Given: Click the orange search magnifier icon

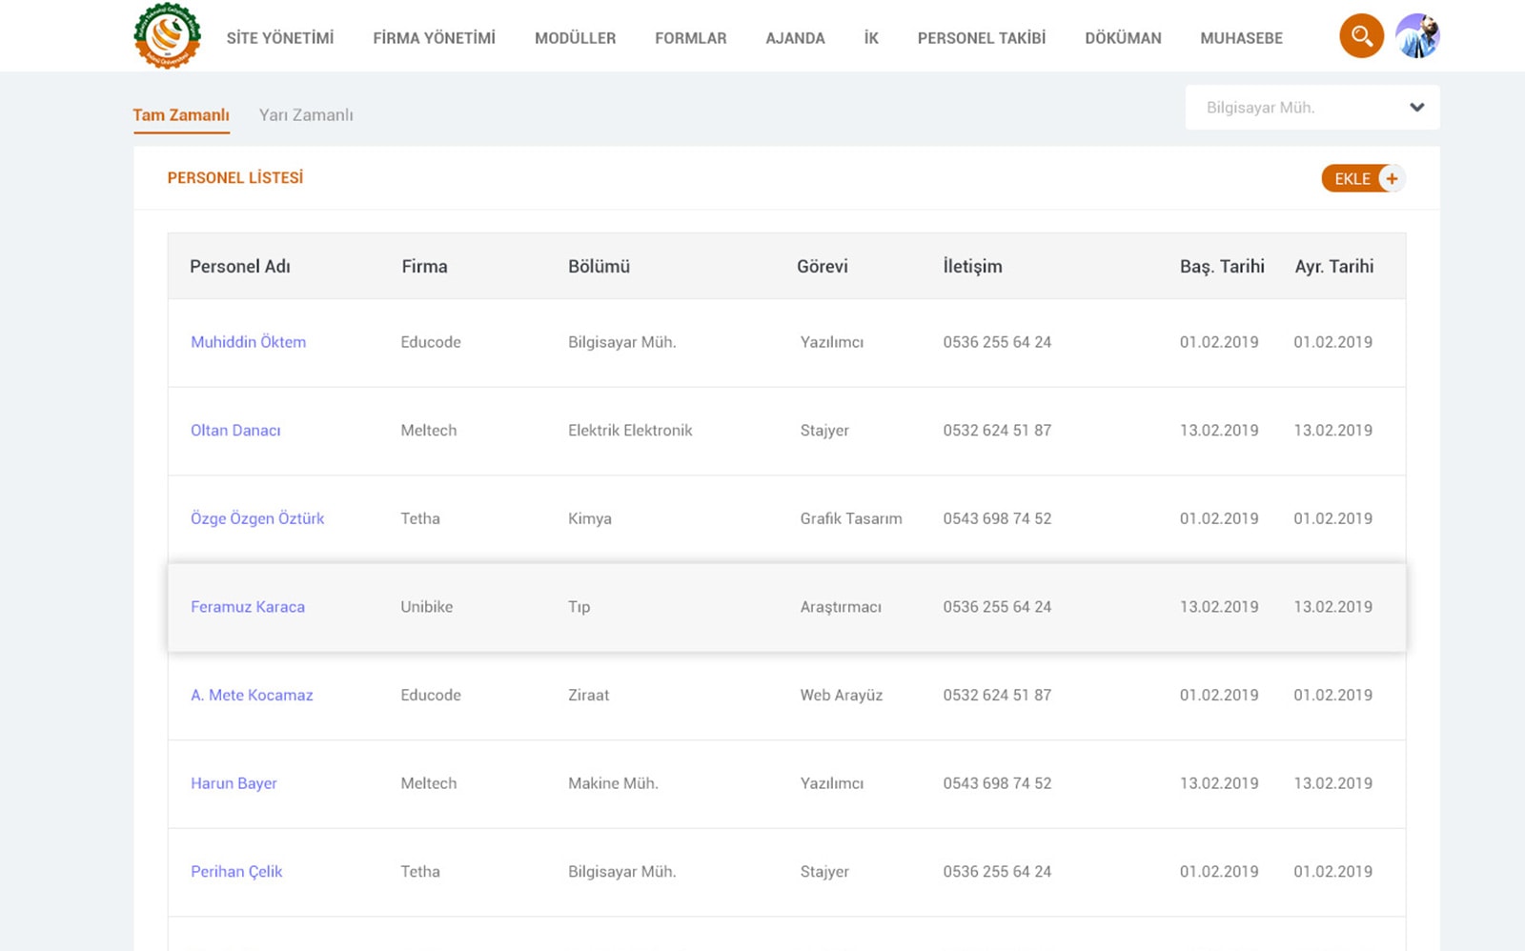Looking at the screenshot, I should click(x=1361, y=36).
